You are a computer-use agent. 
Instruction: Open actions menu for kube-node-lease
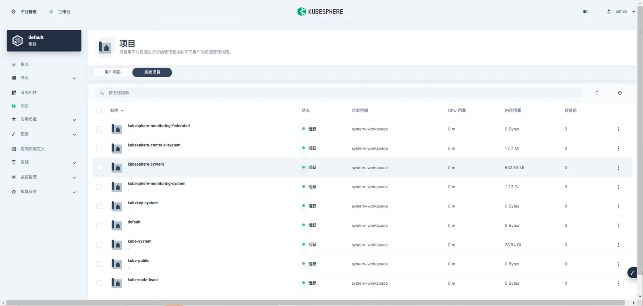(x=618, y=283)
